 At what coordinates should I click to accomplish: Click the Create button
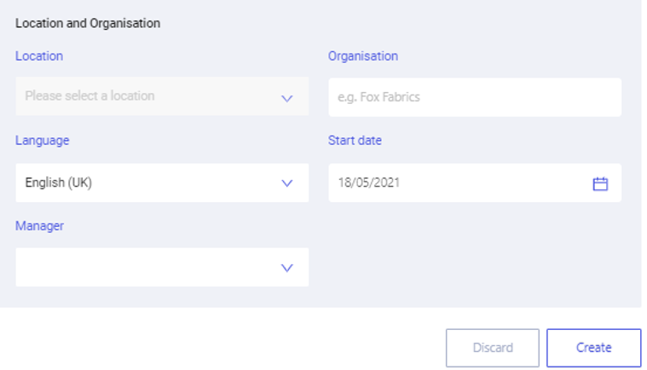click(x=594, y=348)
